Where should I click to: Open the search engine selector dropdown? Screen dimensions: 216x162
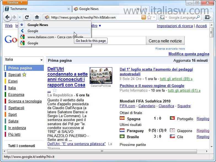pos(163,17)
